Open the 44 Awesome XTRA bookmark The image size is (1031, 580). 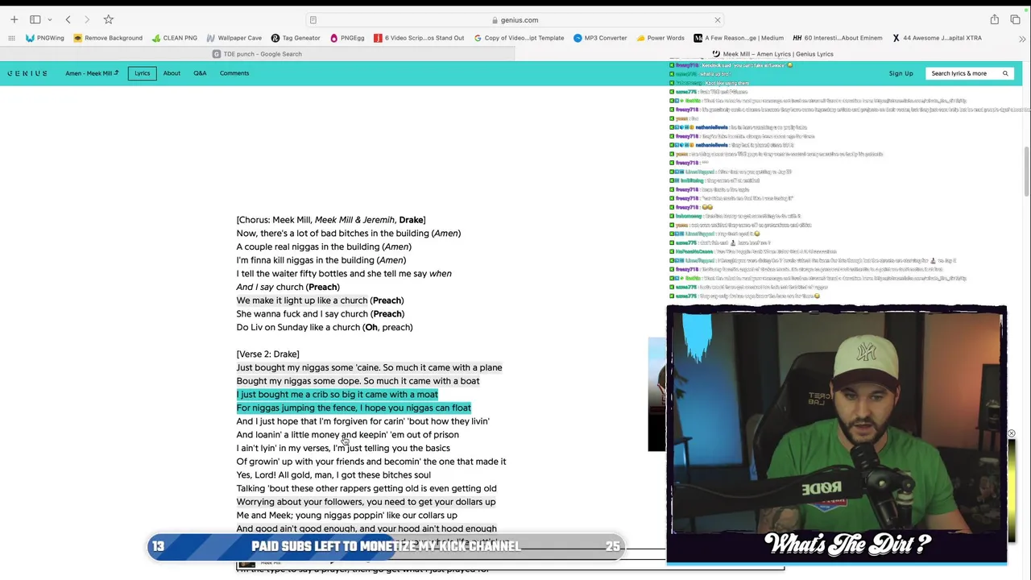click(x=937, y=38)
